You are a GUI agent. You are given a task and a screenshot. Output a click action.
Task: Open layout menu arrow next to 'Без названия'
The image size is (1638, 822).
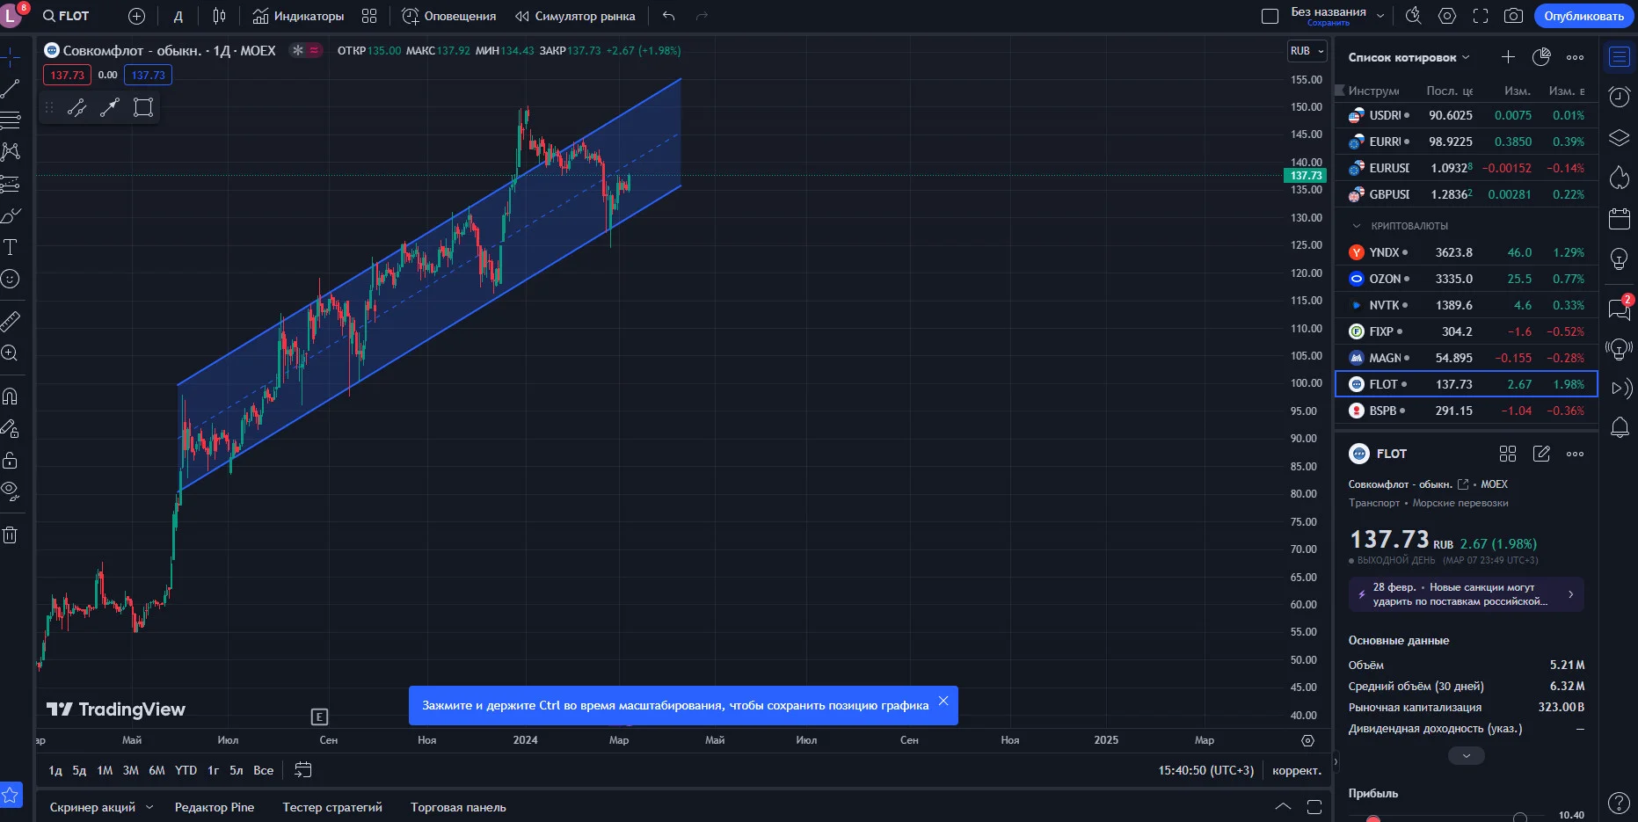pyautogui.click(x=1380, y=16)
